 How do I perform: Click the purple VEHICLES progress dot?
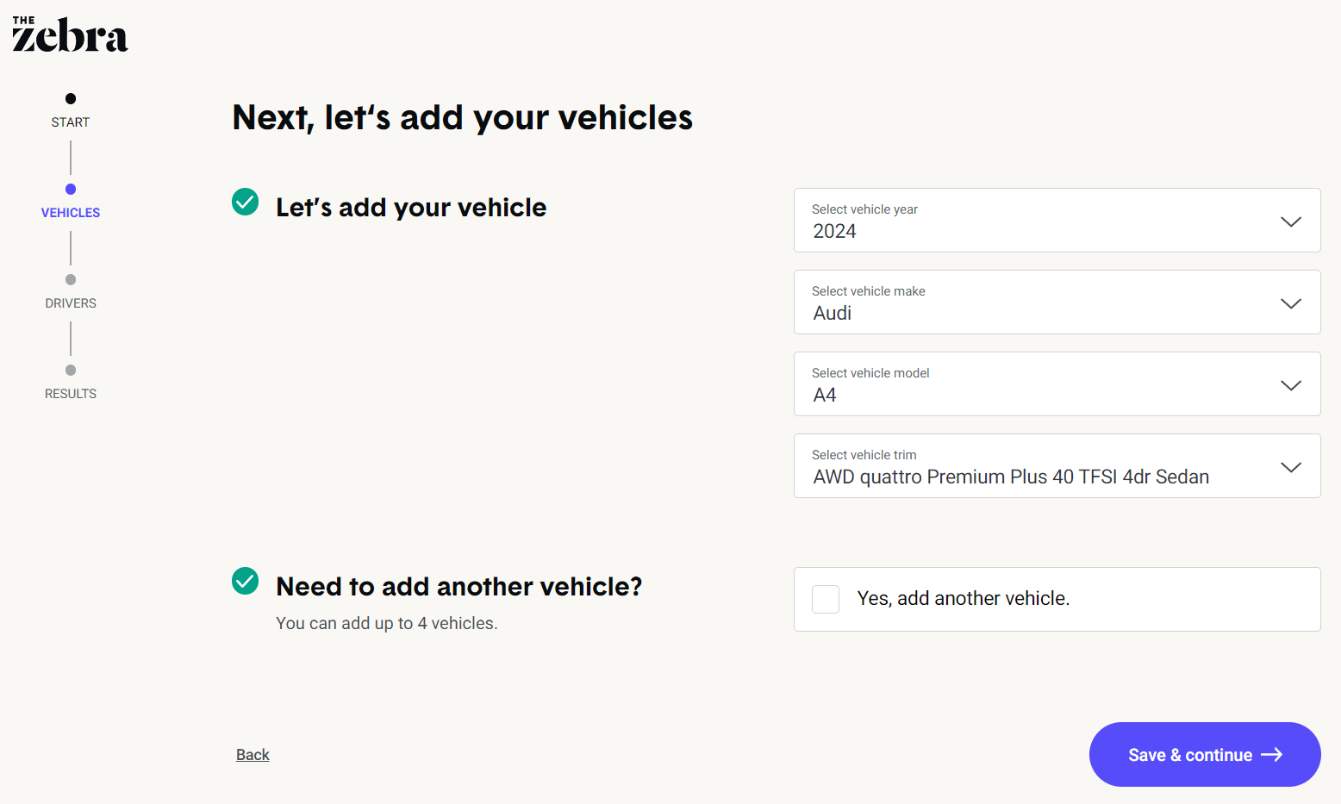[70, 189]
